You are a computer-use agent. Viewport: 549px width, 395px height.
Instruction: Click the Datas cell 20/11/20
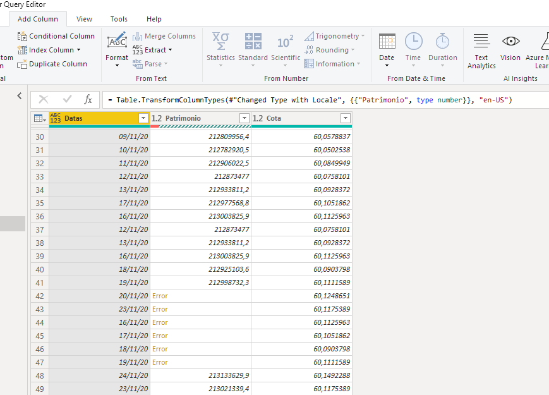(x=100, y=296)
